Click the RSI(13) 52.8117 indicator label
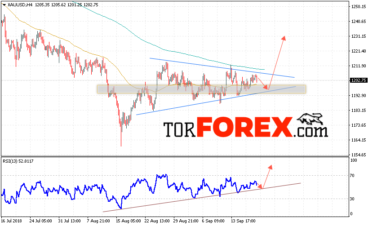Screen dimensions: 368x226 (18, 161)
